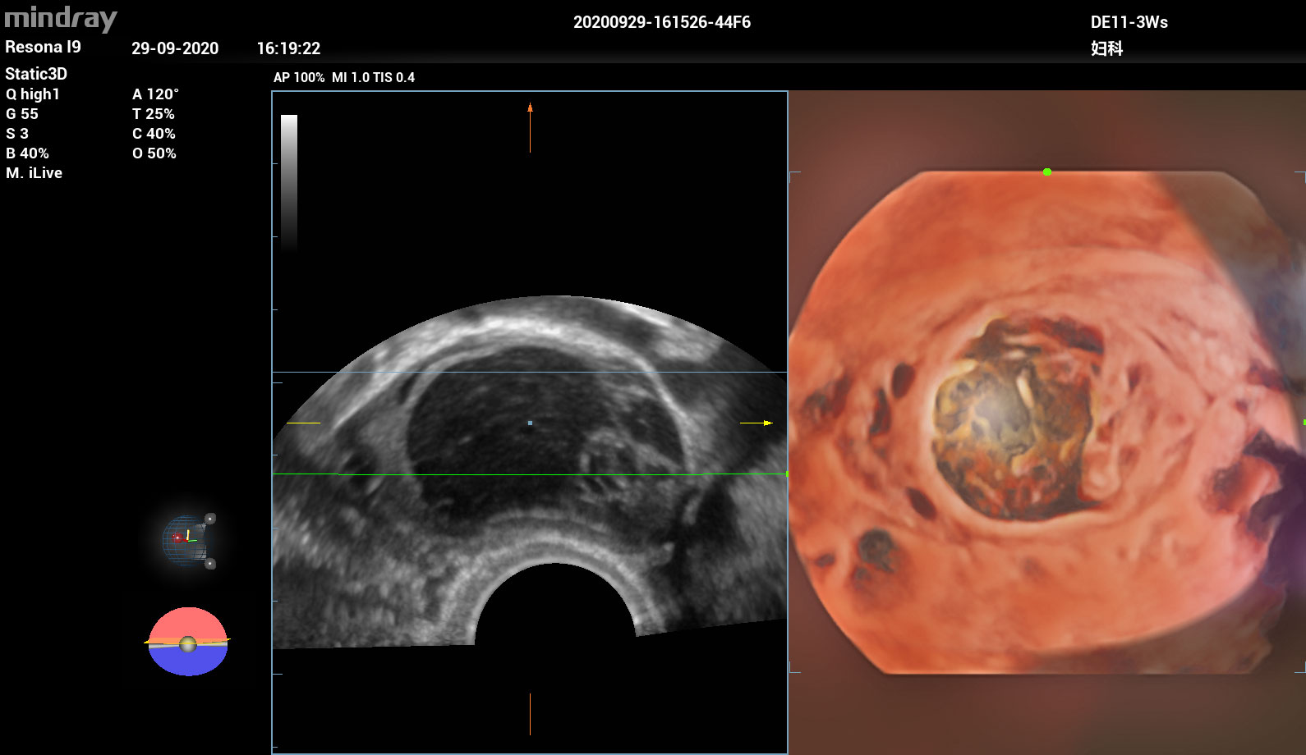Click the T 25% threshold setting
The image size is (1306, 755).
[154, 114]
